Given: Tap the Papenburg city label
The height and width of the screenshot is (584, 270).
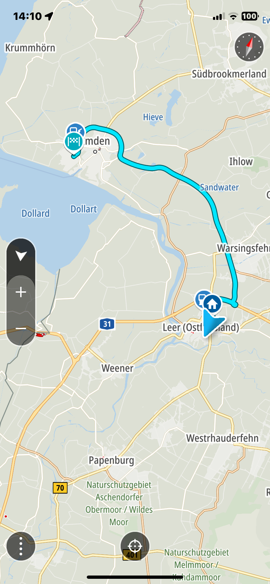Looking at the screenshot, I should (112, 460).
